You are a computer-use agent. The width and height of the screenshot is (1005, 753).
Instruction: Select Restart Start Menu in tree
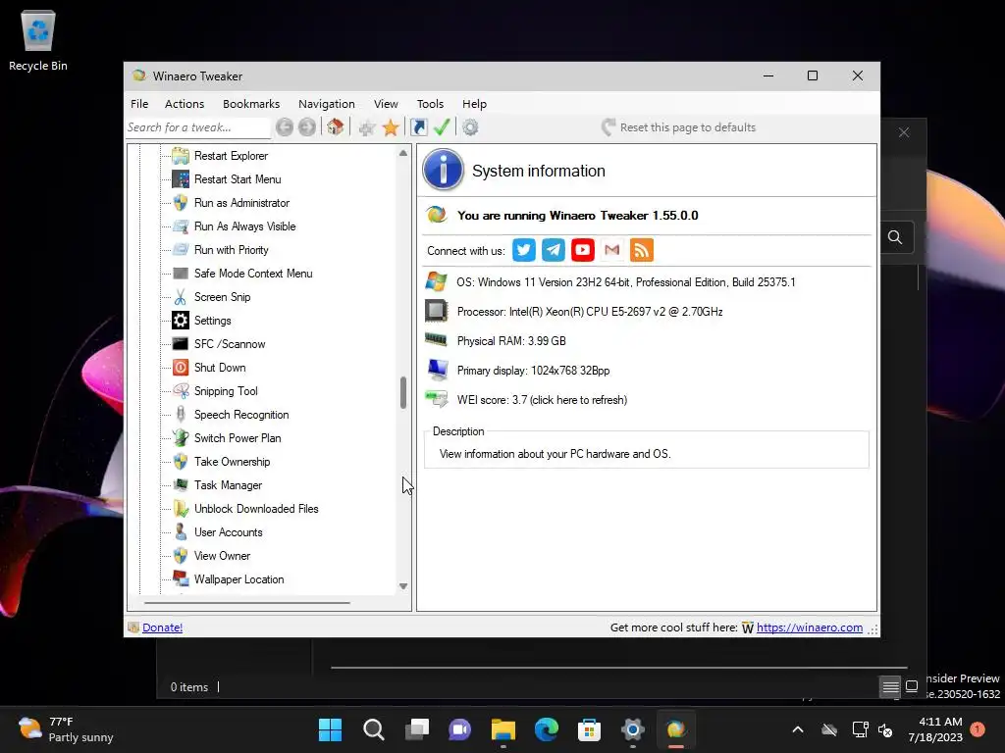coord(238,179)
